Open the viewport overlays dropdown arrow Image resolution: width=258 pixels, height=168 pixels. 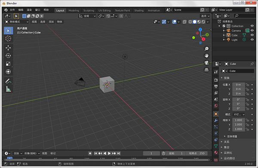click(x=179, y=22)
